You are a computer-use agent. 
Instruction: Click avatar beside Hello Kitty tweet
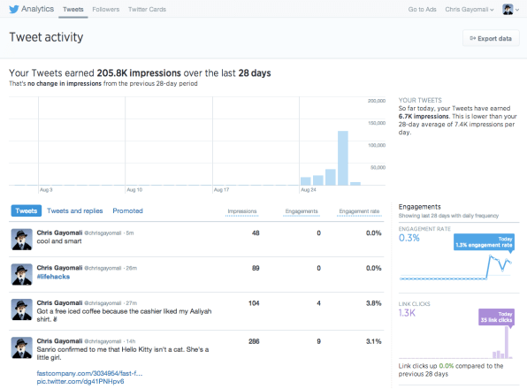pyautogui.click(x=22, y=347)
